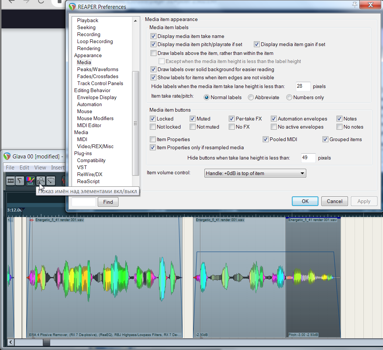Viewport: 383px width, 350px height.
Task: Click the curved-line toolbar icon
Action: click(x=20, y=181)
